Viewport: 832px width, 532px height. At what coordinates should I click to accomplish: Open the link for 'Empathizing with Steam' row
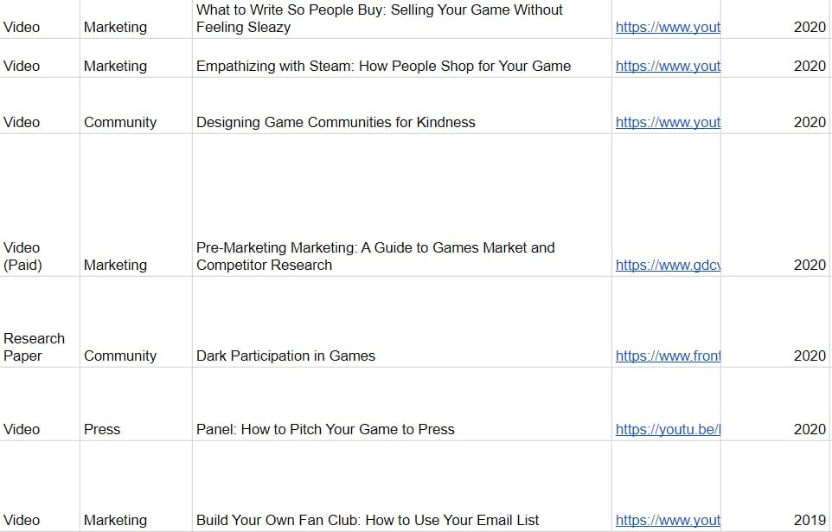click(668, 66)
